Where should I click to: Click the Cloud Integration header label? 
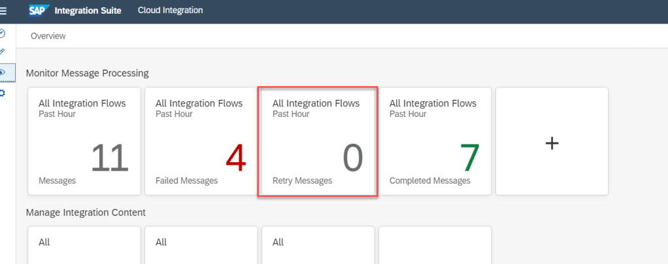click(x=170, y=10)
